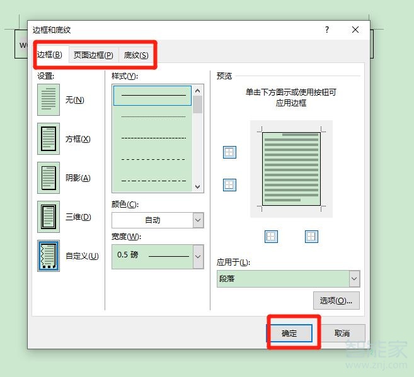Click the style list scrollbar thumb
The width and height of the screenshot is (414, 377).
pyautogui.click(x=197, y=104)
